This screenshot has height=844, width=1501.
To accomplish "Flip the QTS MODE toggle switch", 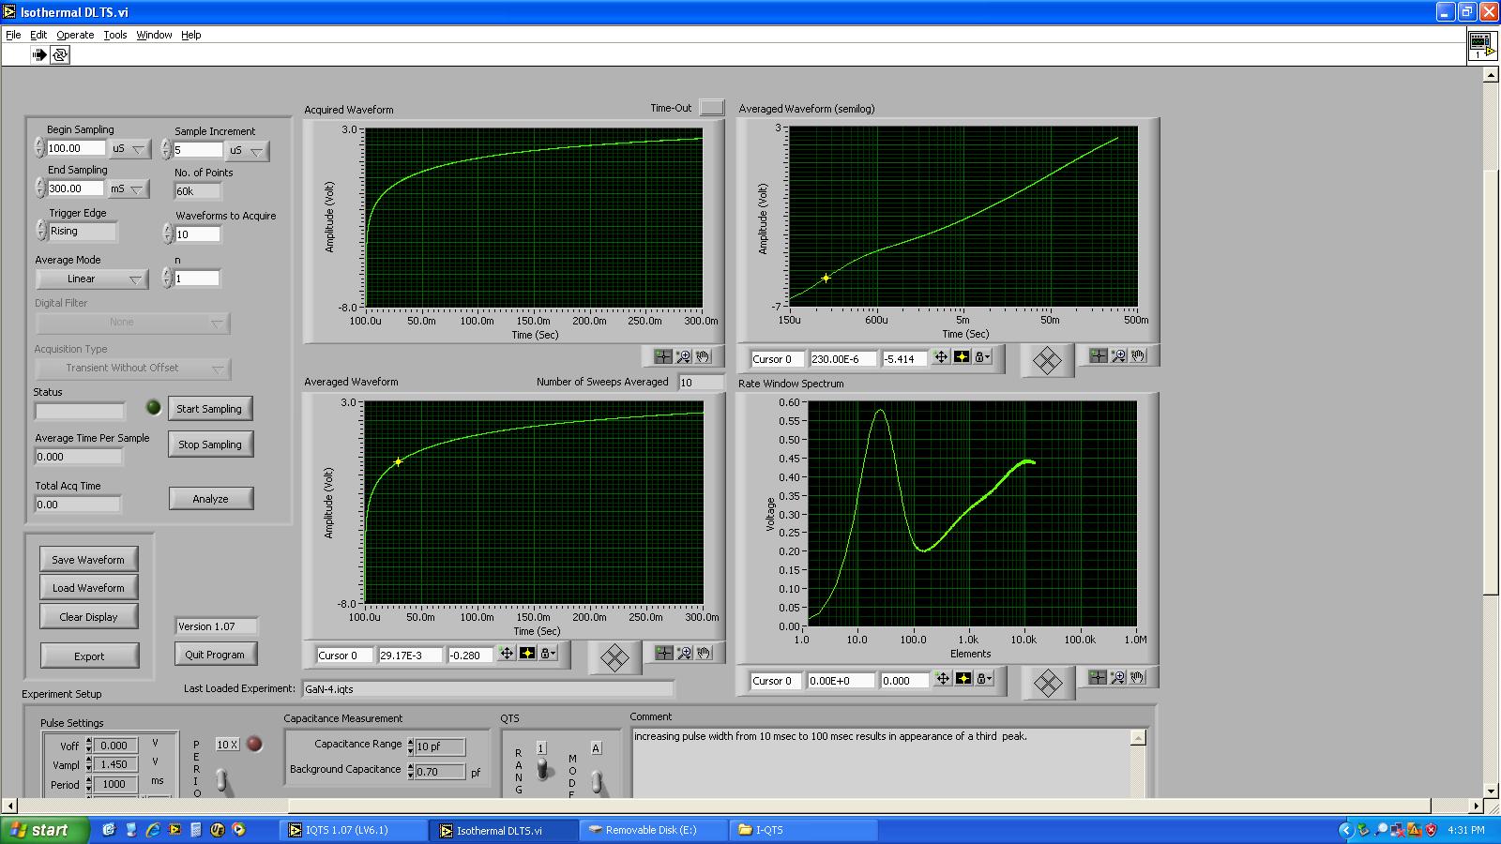I will pos(597,781).
